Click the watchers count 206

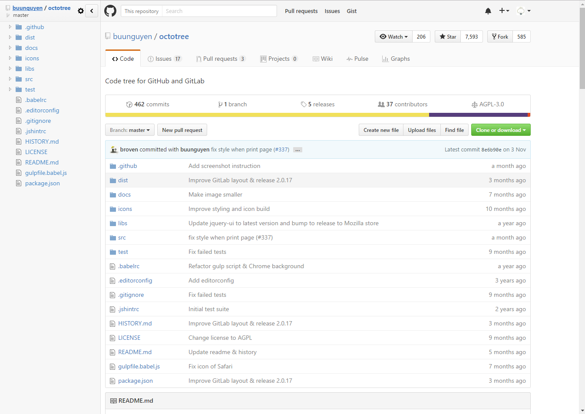click(421, 37)
